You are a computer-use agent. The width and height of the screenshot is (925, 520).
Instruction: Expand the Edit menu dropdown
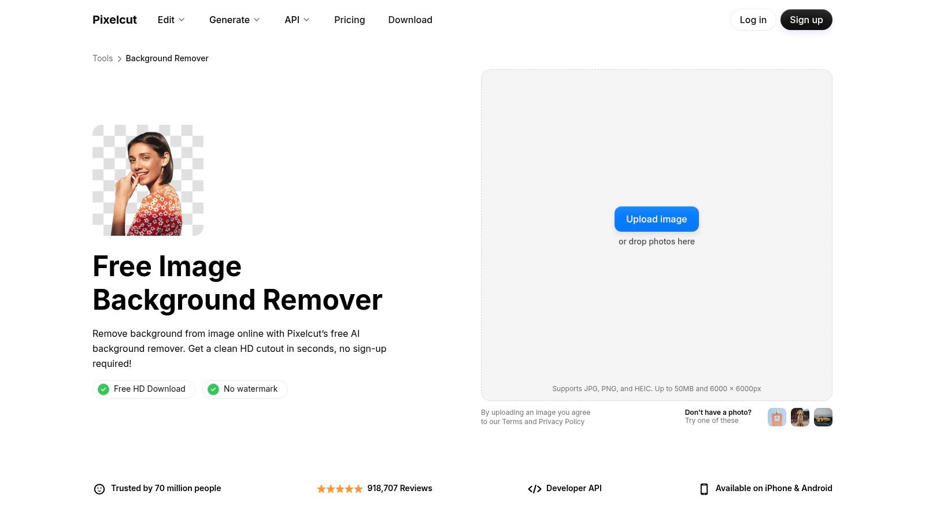pos(171,20)
